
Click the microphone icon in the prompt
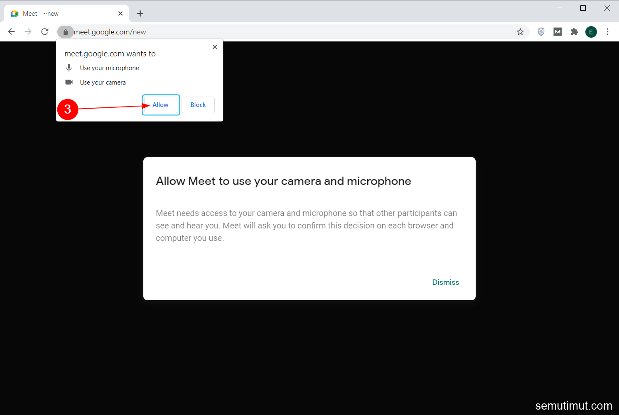(x=69, y=68)
